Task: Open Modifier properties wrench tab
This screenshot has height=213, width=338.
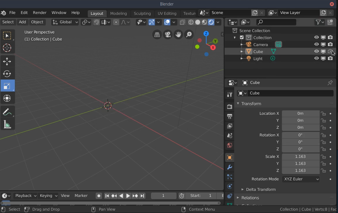Action: pos(230,167)
